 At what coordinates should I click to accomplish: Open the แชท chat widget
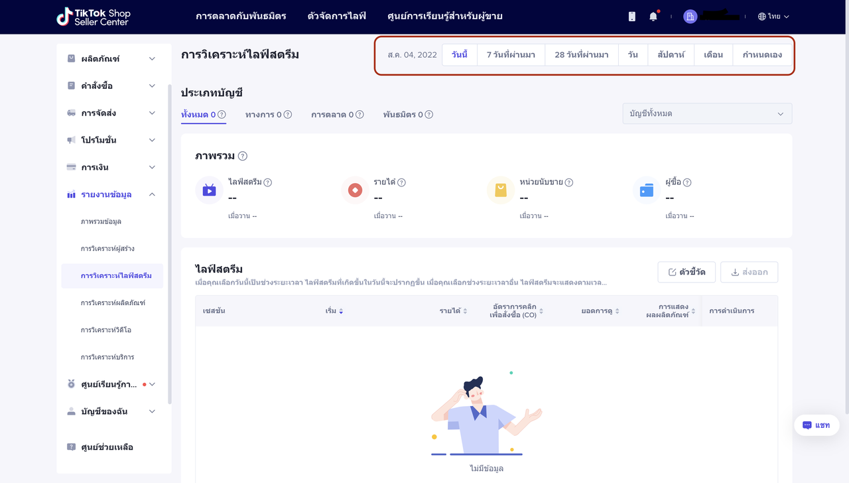click(816, 425)
